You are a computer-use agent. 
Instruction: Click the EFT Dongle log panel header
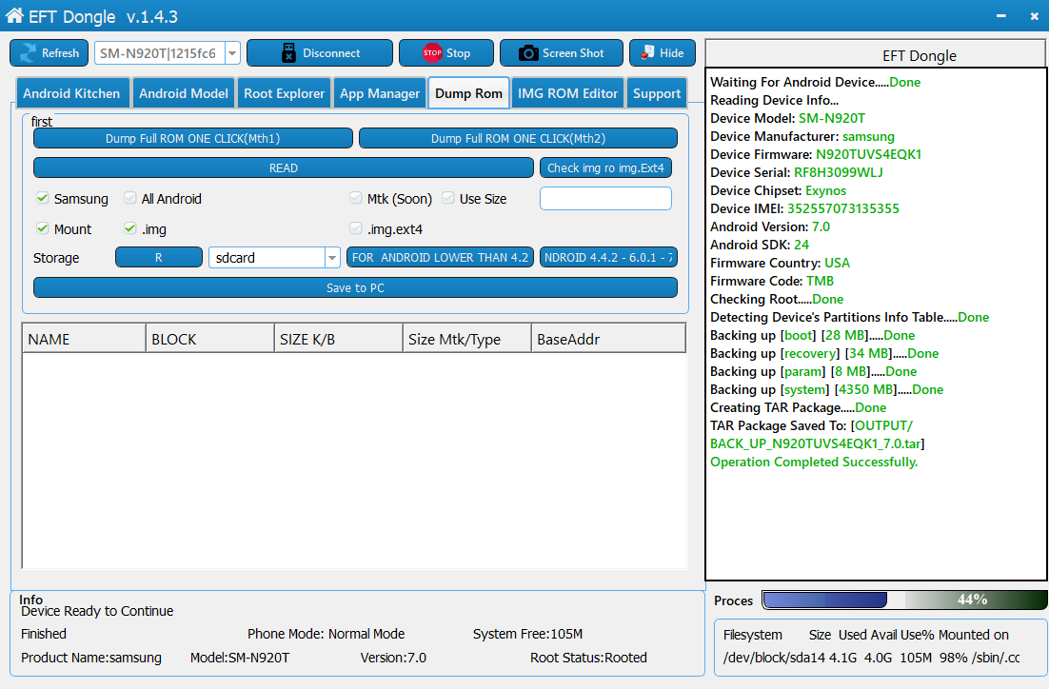point(876,55)
